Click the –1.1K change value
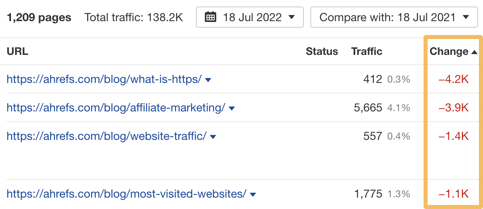 click(453, 194)
